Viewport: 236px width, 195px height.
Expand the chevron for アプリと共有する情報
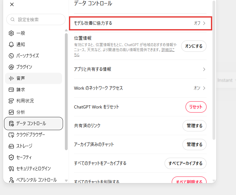[x=204, y=69]
